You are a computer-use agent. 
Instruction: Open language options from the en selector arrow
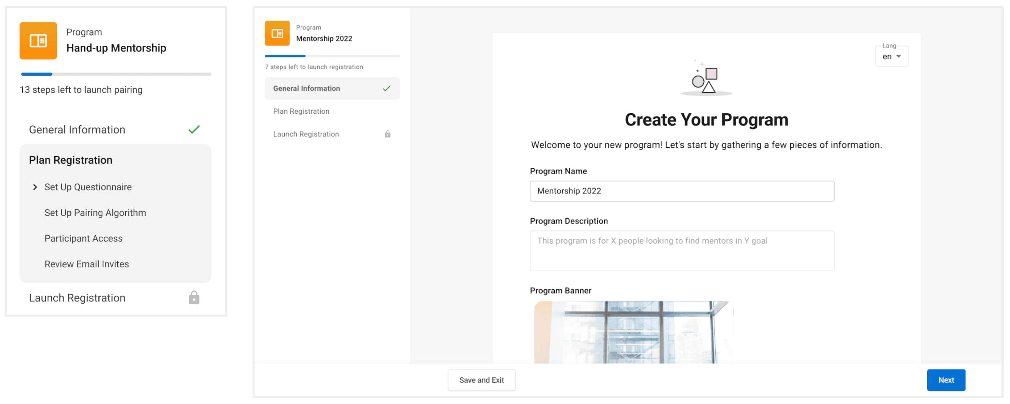[899, 56]
